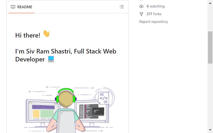Click the green headphones in the illustration

(x=66, y=95)
